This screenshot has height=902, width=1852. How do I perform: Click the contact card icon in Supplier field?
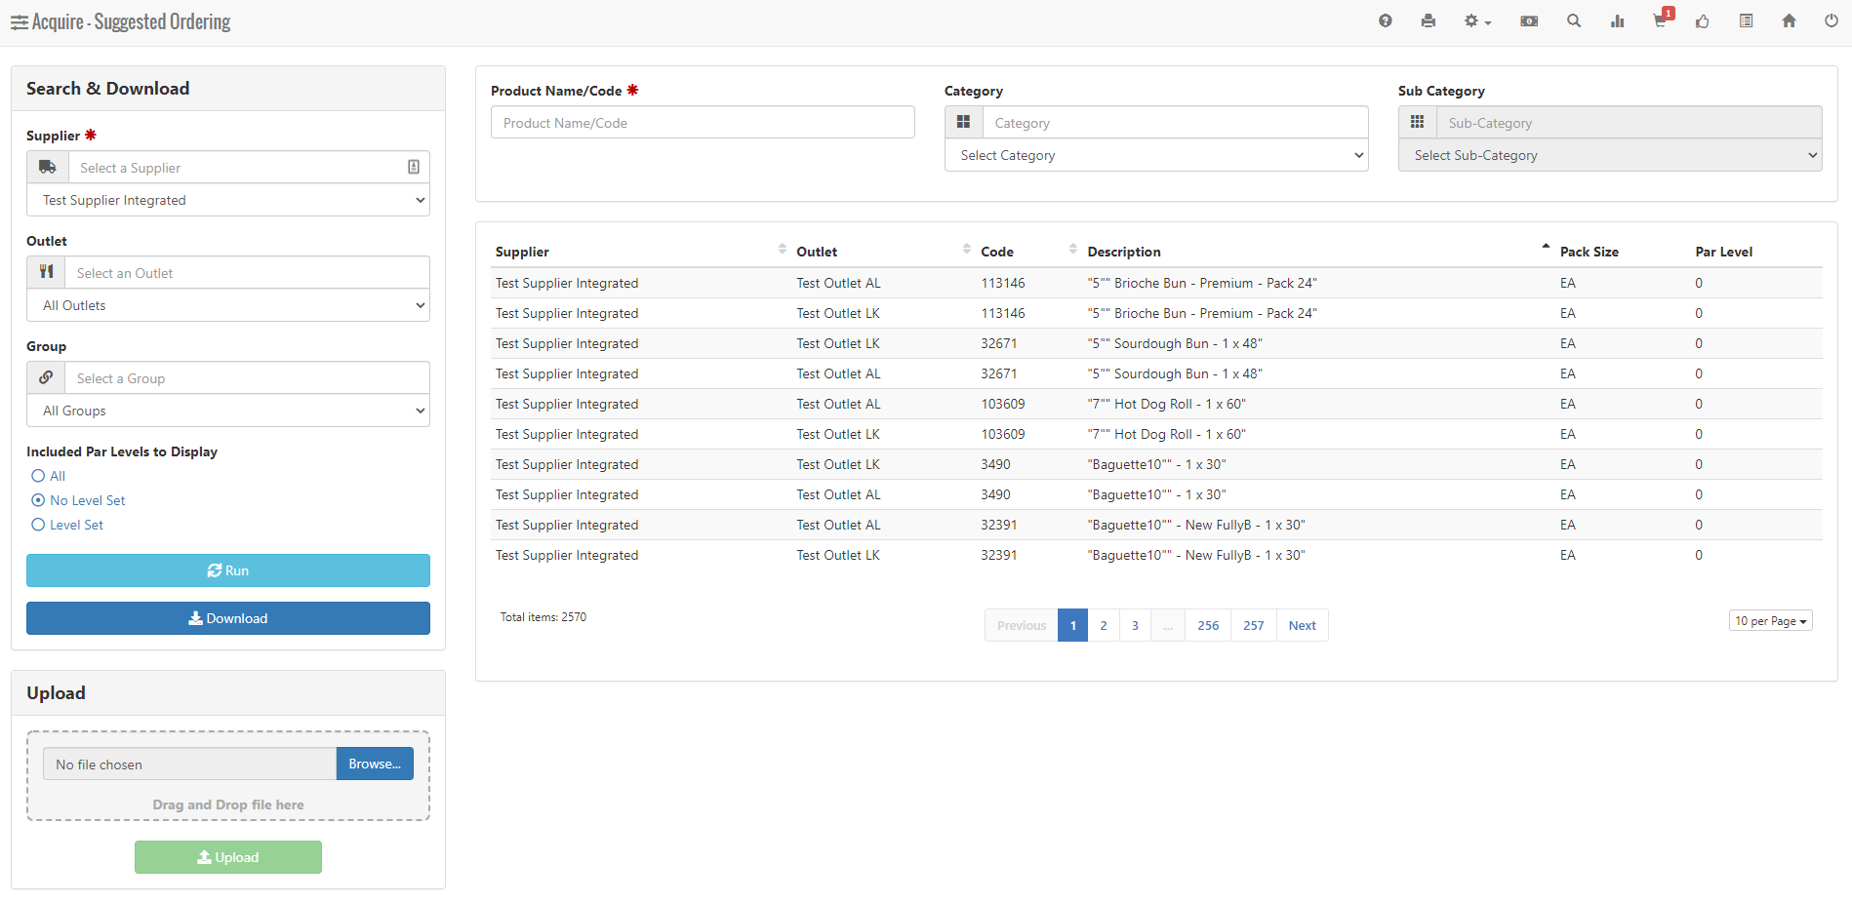pyautogui.click(x=414, y=167)
